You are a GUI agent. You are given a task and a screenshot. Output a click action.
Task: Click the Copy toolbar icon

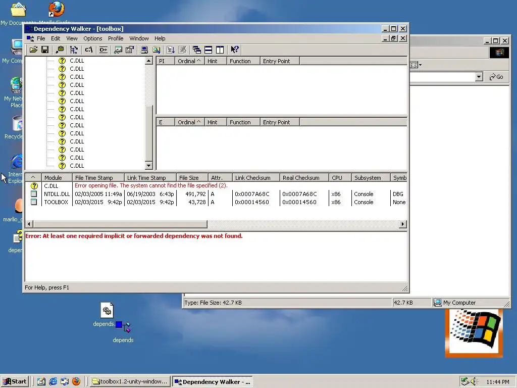coord(60,50)
